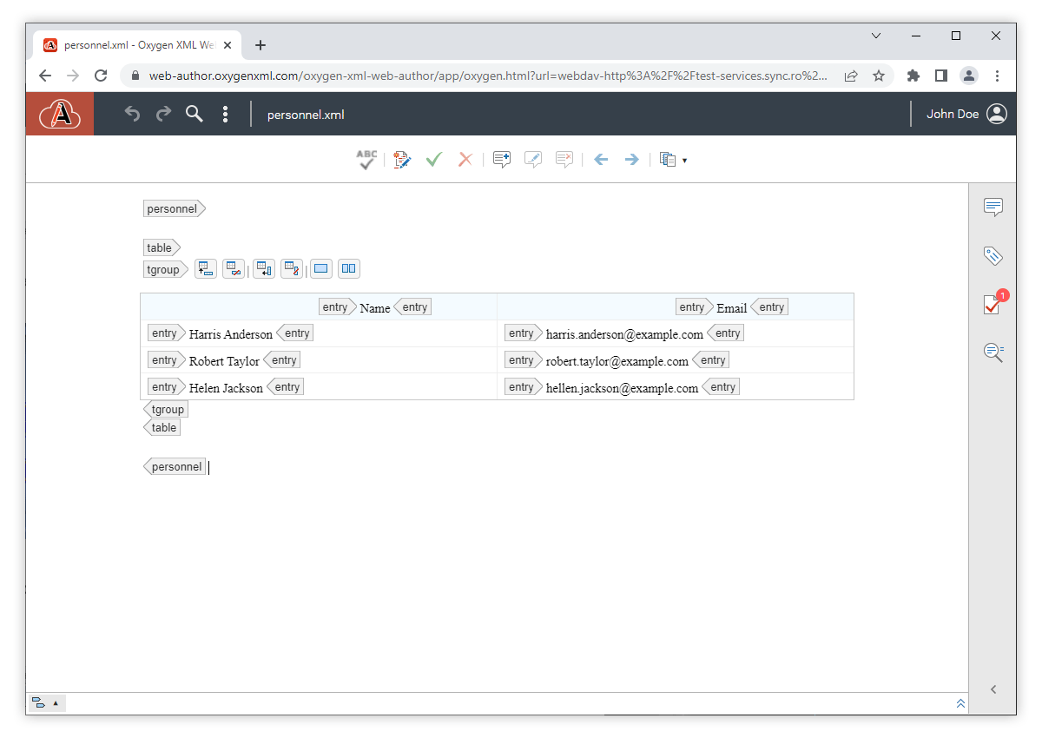
Task: Click the personnel.xml file name in header
Action: (x=306, y=115)
